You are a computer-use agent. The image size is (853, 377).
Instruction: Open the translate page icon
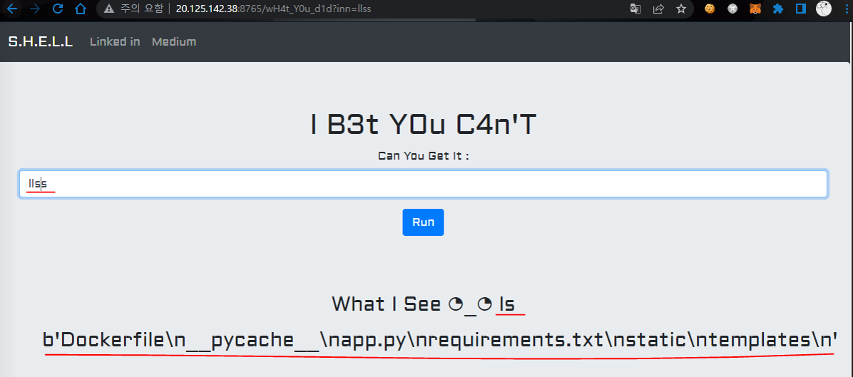click(x=635, y=9)
